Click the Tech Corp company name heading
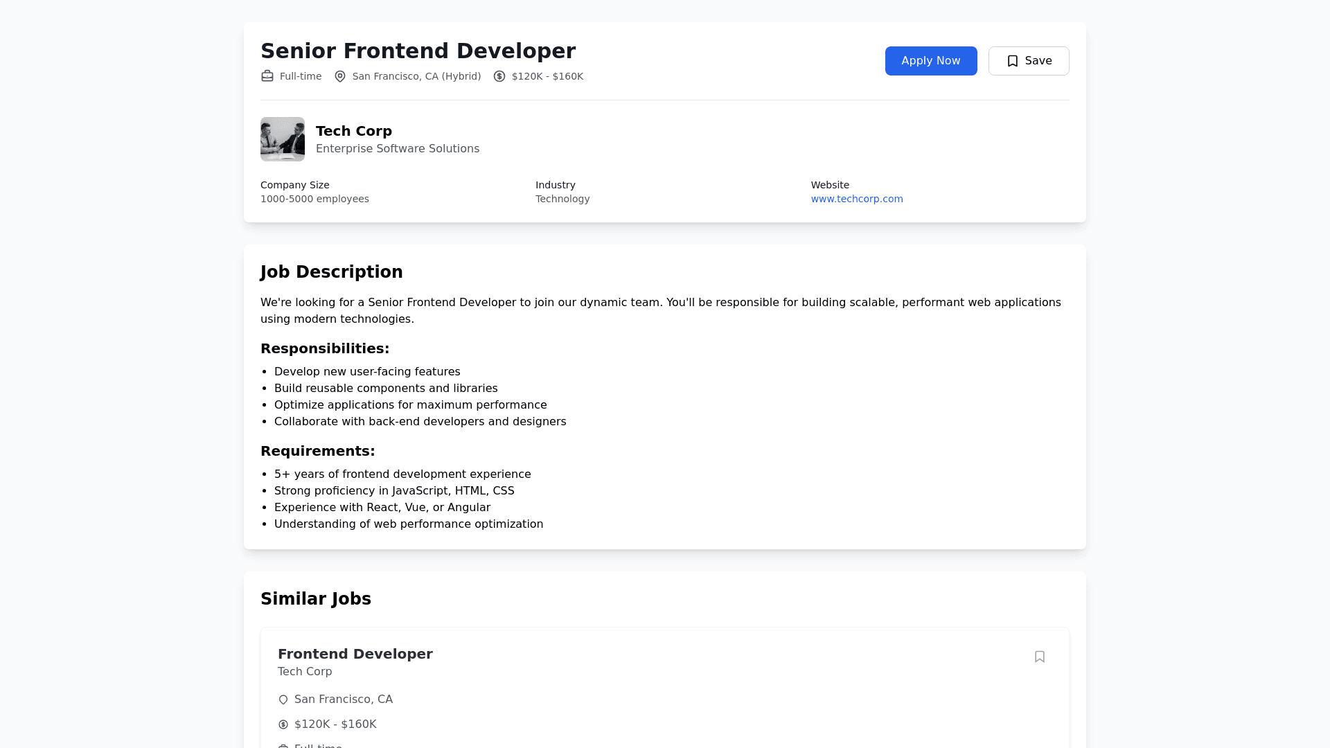Image resolution: width=1330 pixels, height=748 pixels. click(x=353, y=131)
